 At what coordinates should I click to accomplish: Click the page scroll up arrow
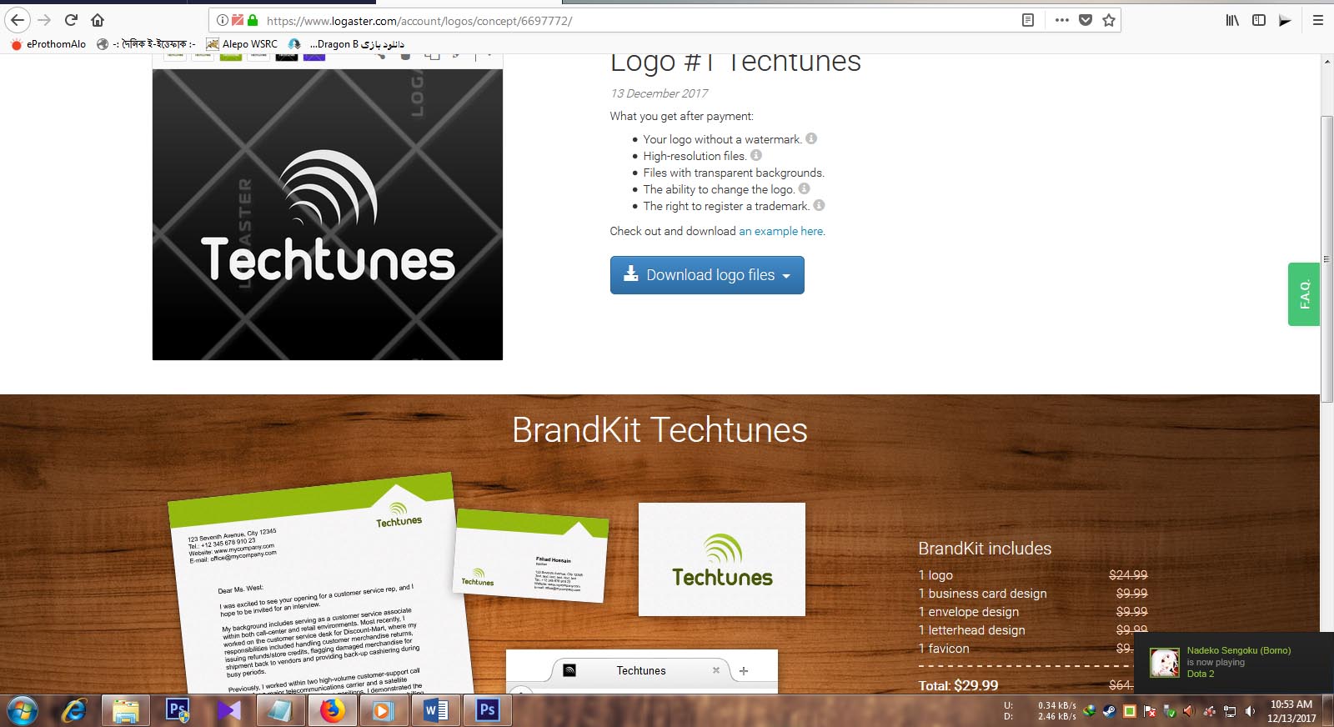tap(1326, 62)
